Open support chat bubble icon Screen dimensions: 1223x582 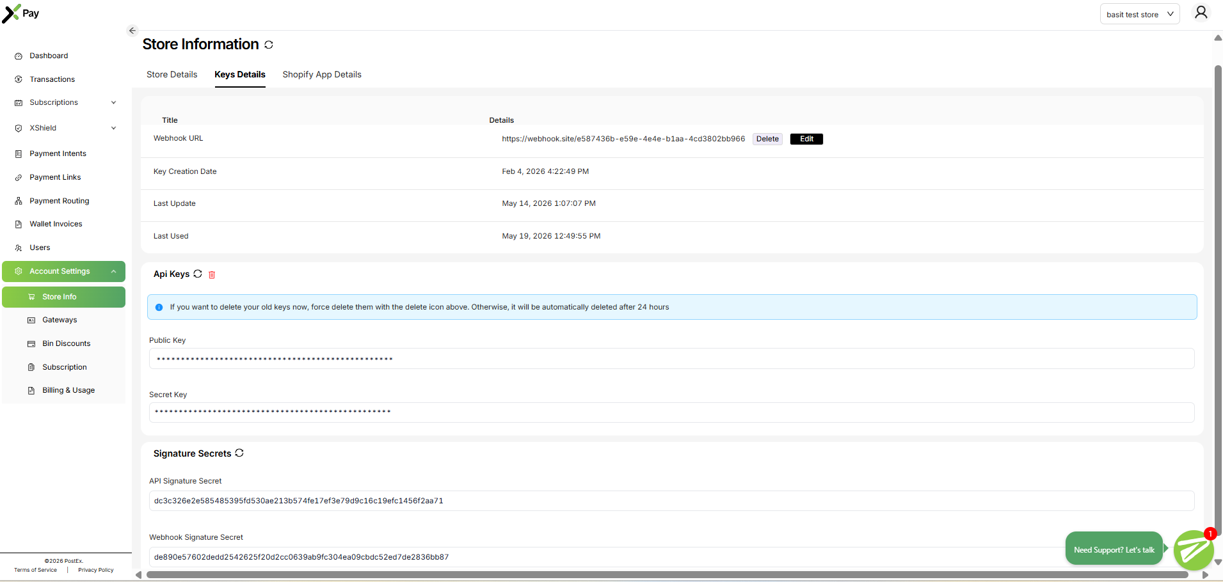click(x=1194, y=550)
